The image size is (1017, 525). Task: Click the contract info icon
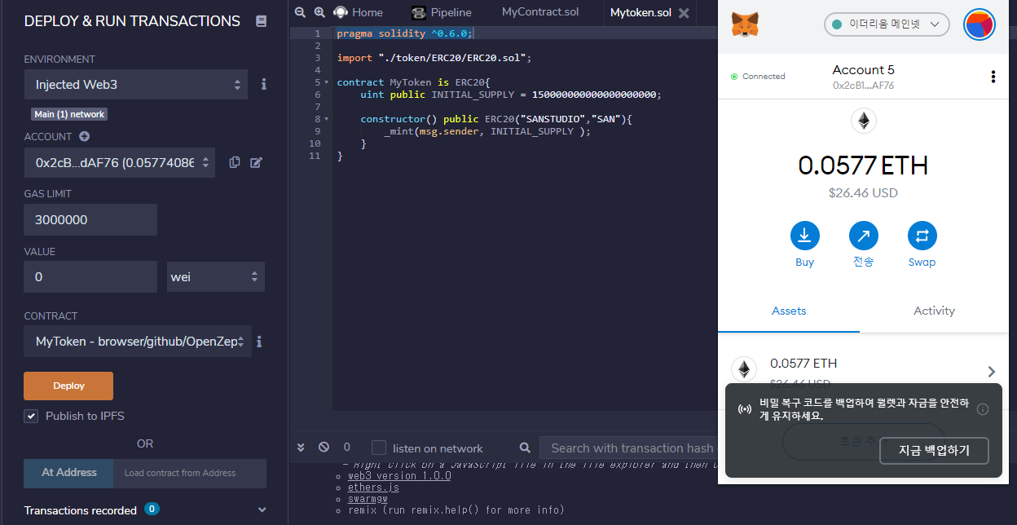(x=259, y=342)
